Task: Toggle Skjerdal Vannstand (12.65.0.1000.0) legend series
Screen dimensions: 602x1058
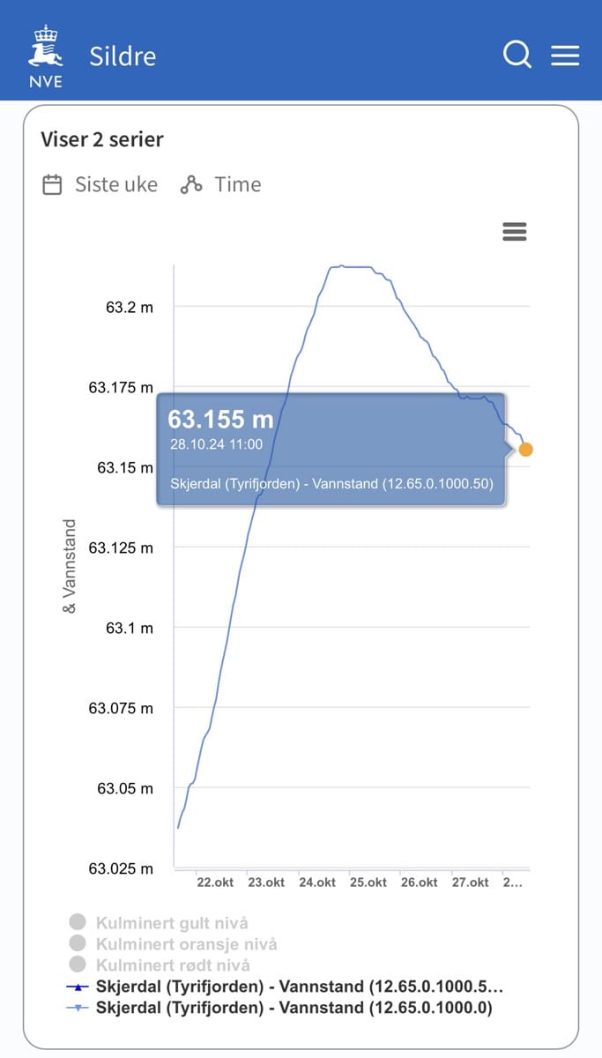Action: pyautogui.click(x=294, y=1008)
